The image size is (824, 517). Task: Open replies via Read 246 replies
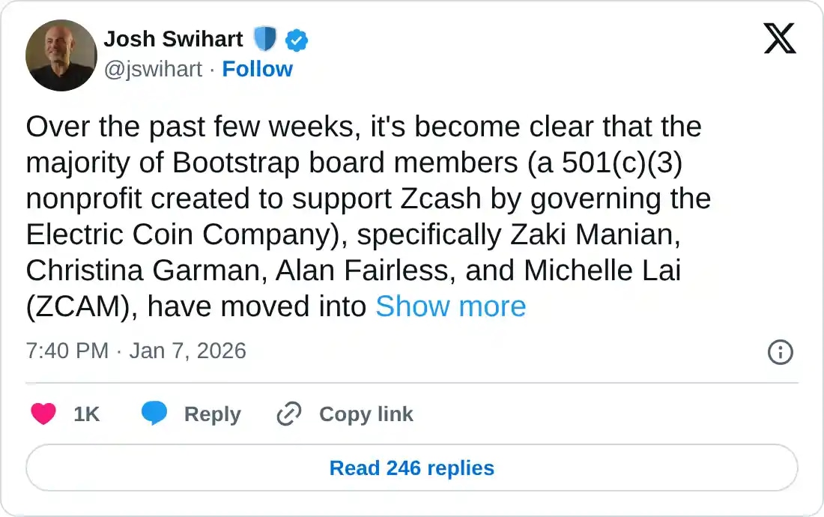[411, 468]
